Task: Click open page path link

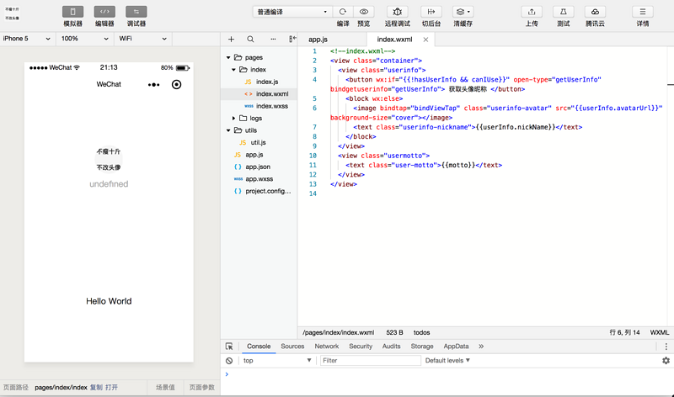Action: coord(111,388)
